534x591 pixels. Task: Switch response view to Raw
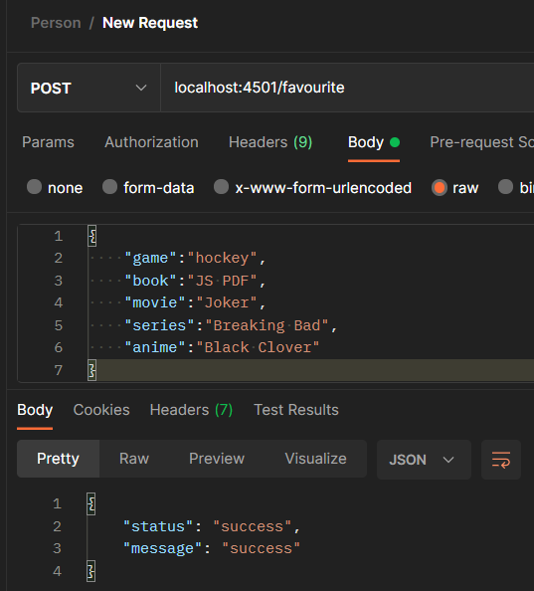click(134, 459)
